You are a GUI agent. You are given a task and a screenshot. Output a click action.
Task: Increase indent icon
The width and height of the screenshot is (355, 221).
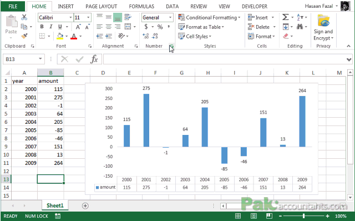[x=109, y=36]
